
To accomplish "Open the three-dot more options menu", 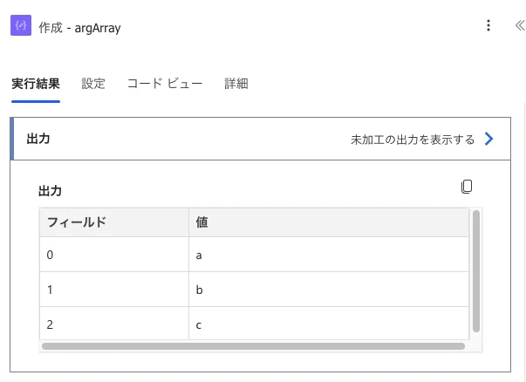I will (488, 25).
